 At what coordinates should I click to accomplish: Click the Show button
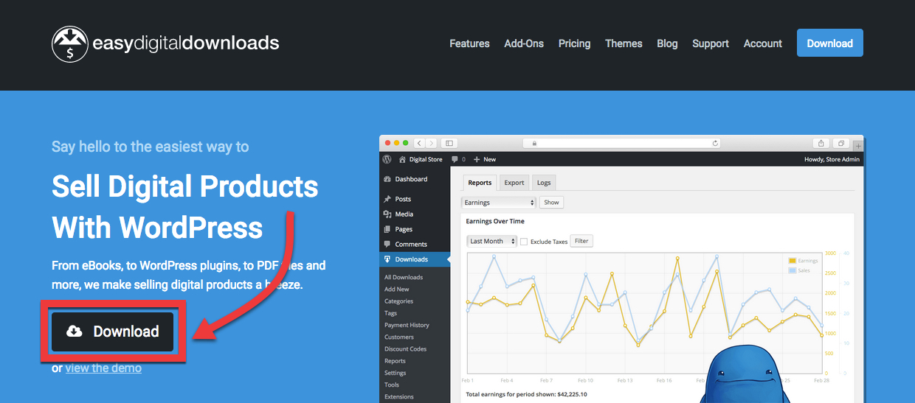[x=551, y=202]
